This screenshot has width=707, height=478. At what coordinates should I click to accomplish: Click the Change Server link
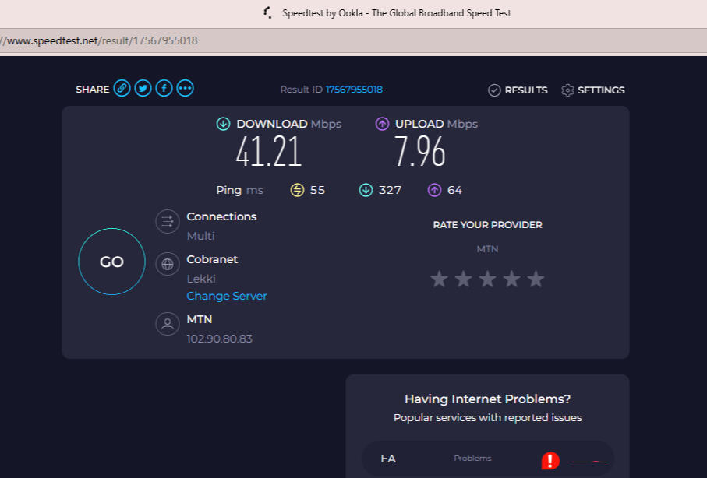[227, 296]
